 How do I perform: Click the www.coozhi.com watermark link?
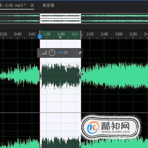tap(115, 132)
